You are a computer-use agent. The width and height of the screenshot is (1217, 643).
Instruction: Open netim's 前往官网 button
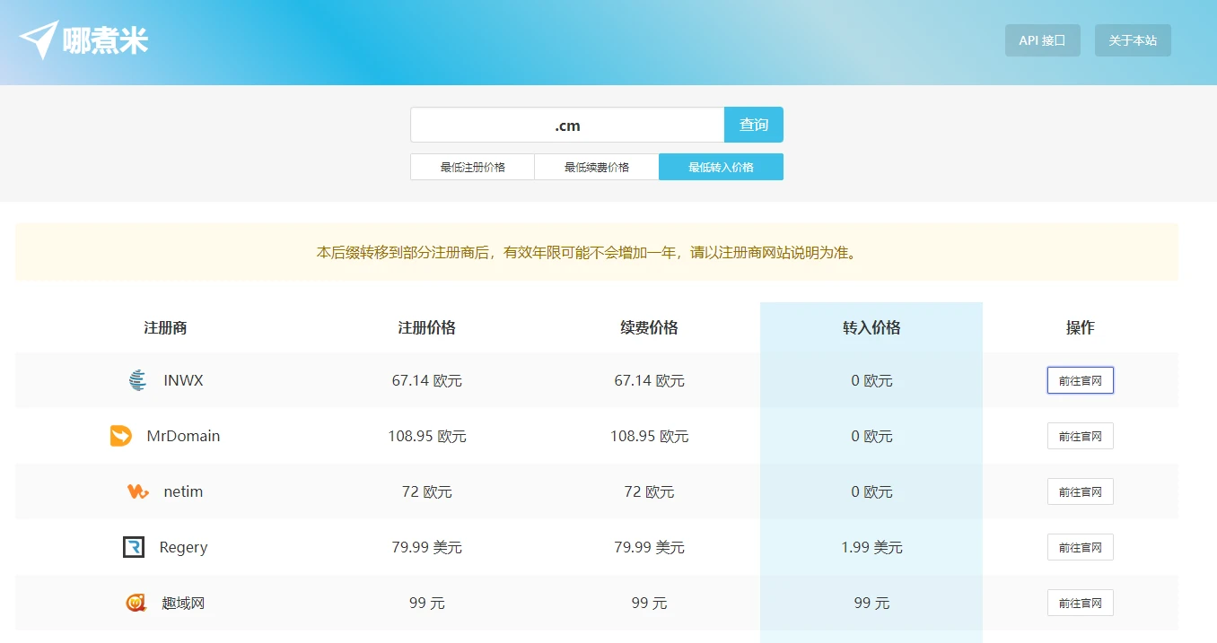click(1080, 491)
